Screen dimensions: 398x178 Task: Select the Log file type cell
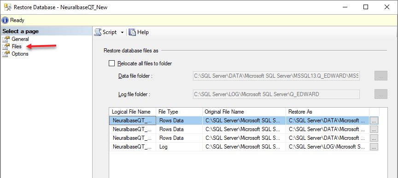coord(179,147)
